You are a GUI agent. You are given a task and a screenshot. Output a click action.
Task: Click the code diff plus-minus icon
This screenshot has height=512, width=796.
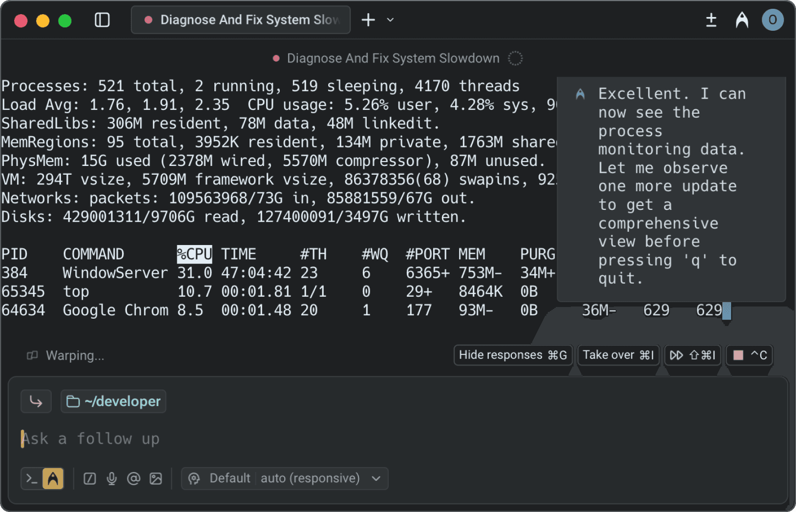711,20
